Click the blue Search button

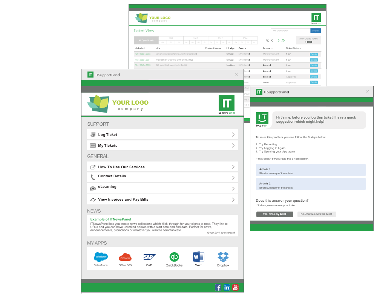[316, 30]
